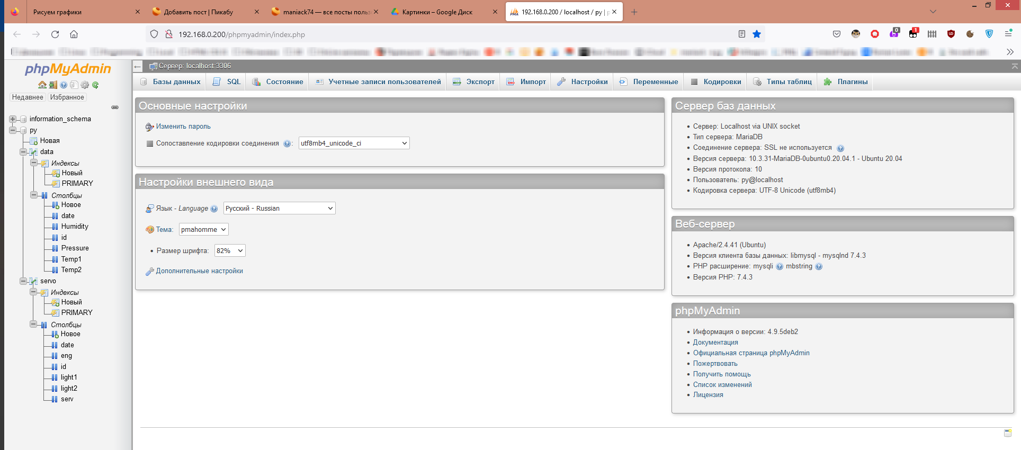
Task: Switch to the Состояние tab
Action: click(x=277, y=82)
